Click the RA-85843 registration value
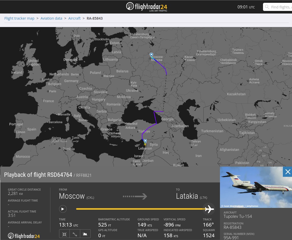The image size is (292, 240). [232, 227]
